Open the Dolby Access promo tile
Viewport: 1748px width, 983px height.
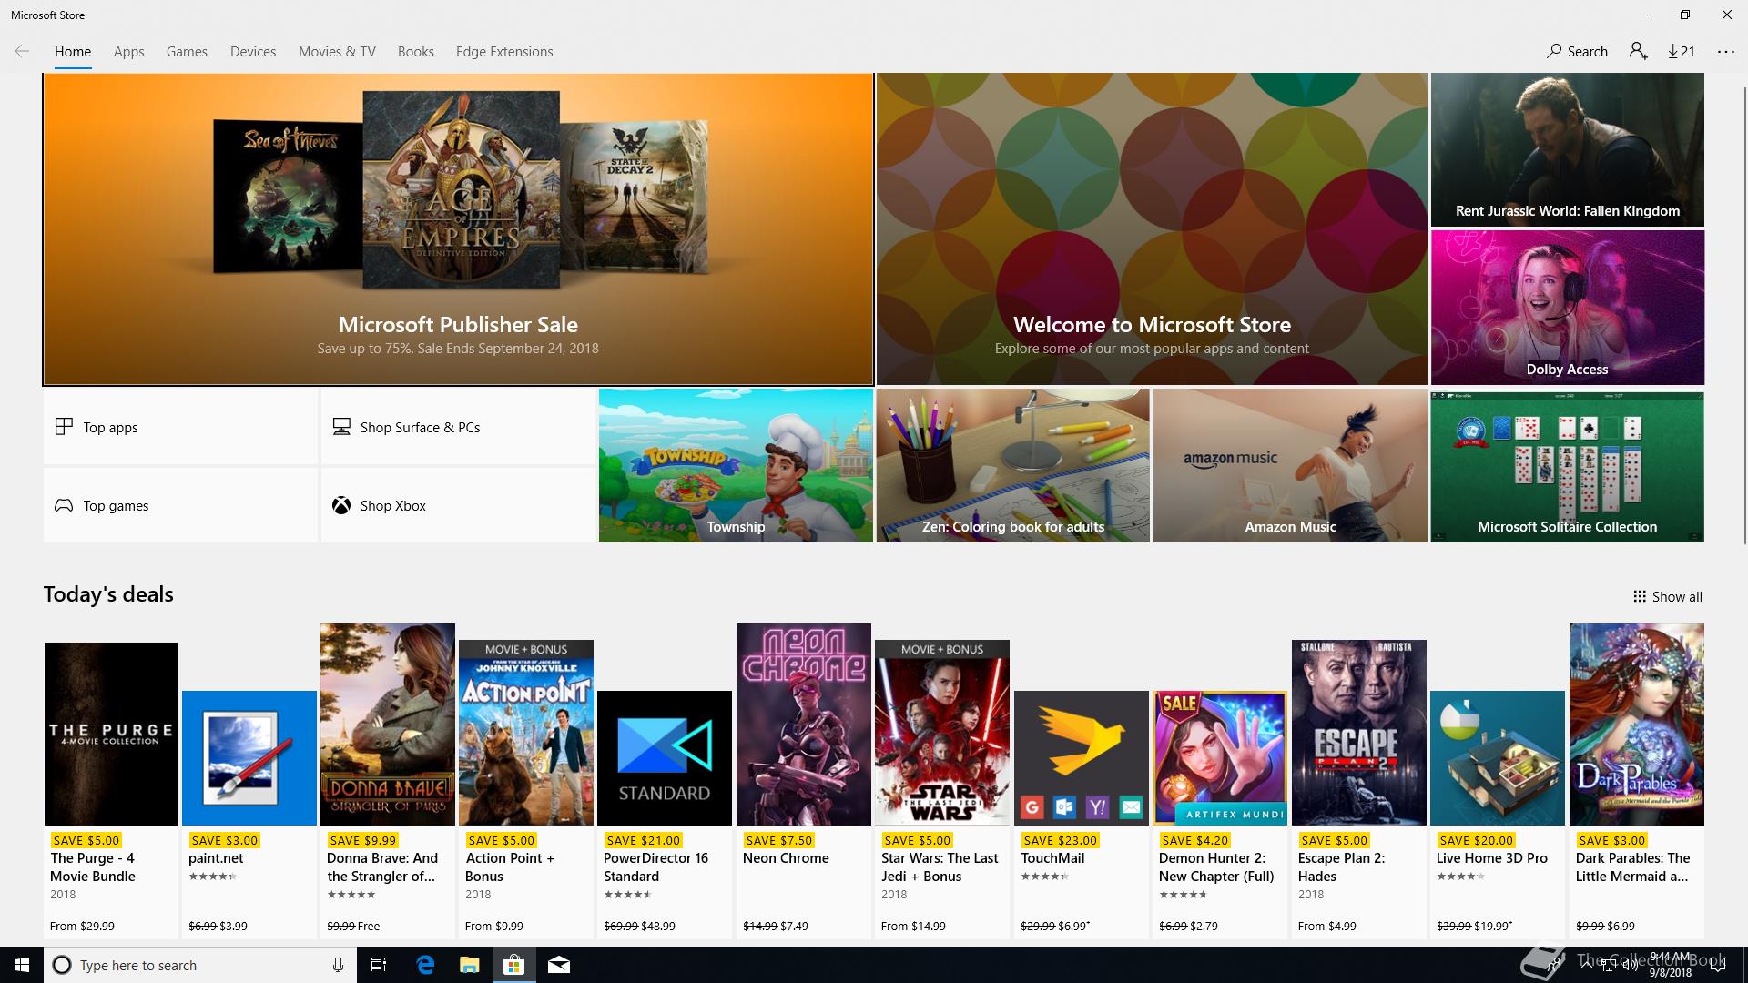1567,307
